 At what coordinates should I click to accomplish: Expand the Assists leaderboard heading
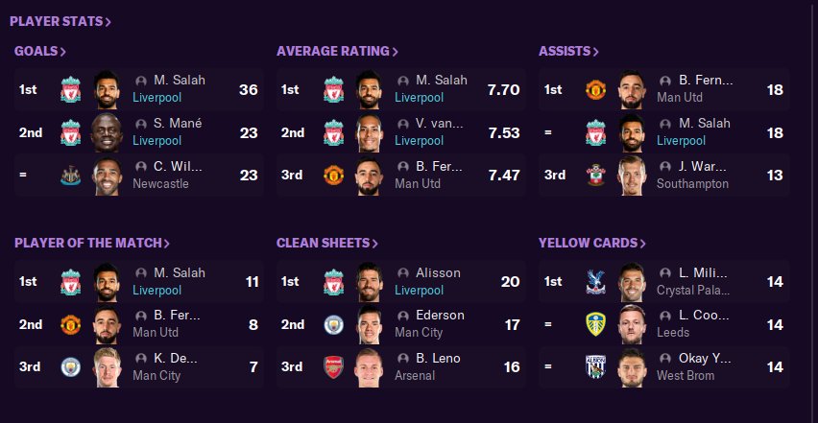coord(568,52)
